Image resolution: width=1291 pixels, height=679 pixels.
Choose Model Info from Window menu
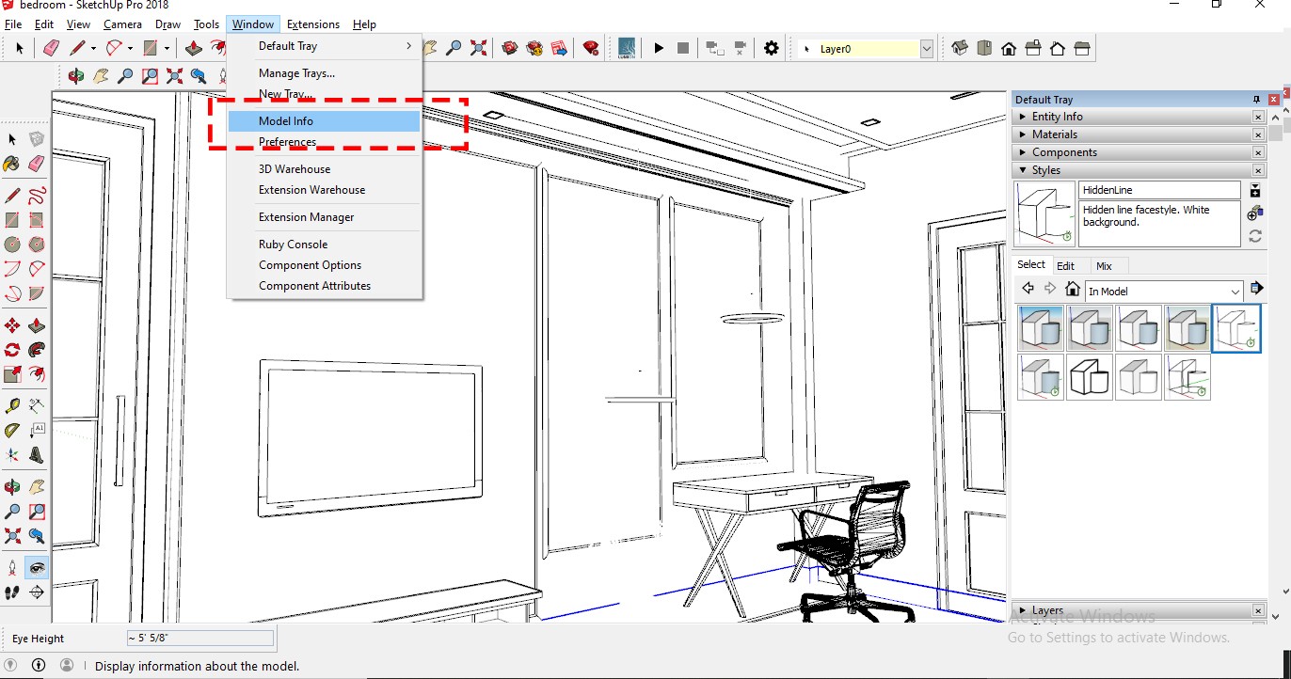coord(286,121)
